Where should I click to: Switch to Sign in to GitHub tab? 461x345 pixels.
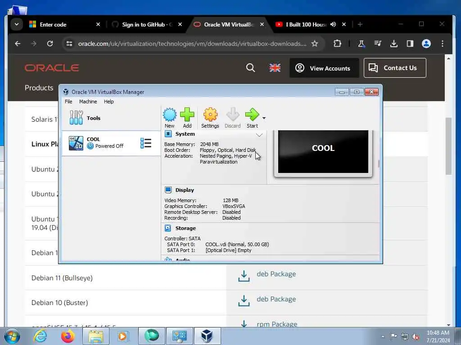tap(147, 25)
